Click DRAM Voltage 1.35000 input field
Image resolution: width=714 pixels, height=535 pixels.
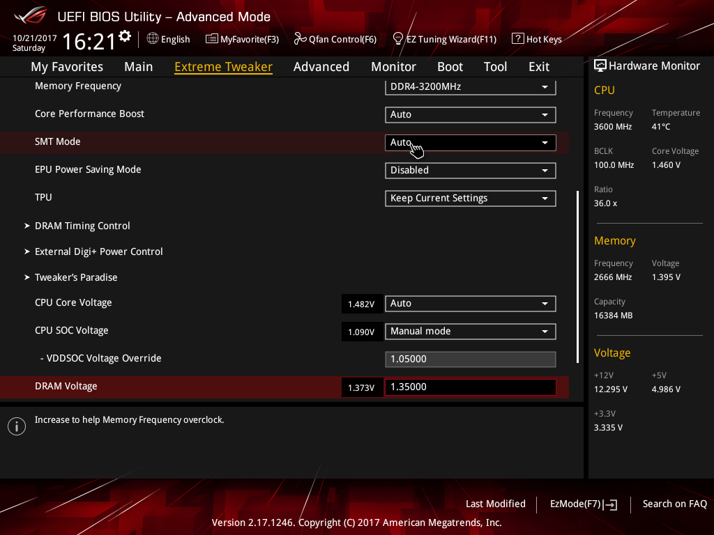pyautogui.click(x=471, y=387)
